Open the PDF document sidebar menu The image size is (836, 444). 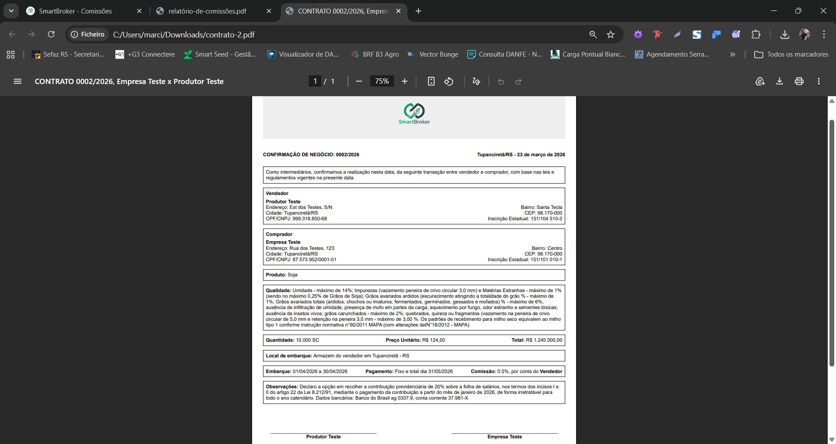tap(17, 81)
